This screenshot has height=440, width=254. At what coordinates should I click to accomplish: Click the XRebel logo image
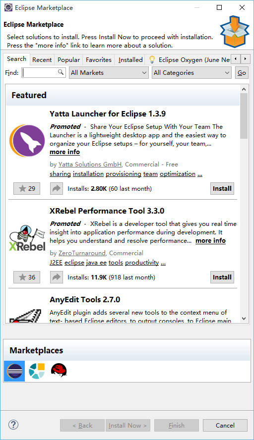(x=27, y=238)
